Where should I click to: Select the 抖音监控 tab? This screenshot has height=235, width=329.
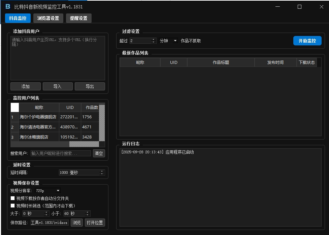(18, 18)
